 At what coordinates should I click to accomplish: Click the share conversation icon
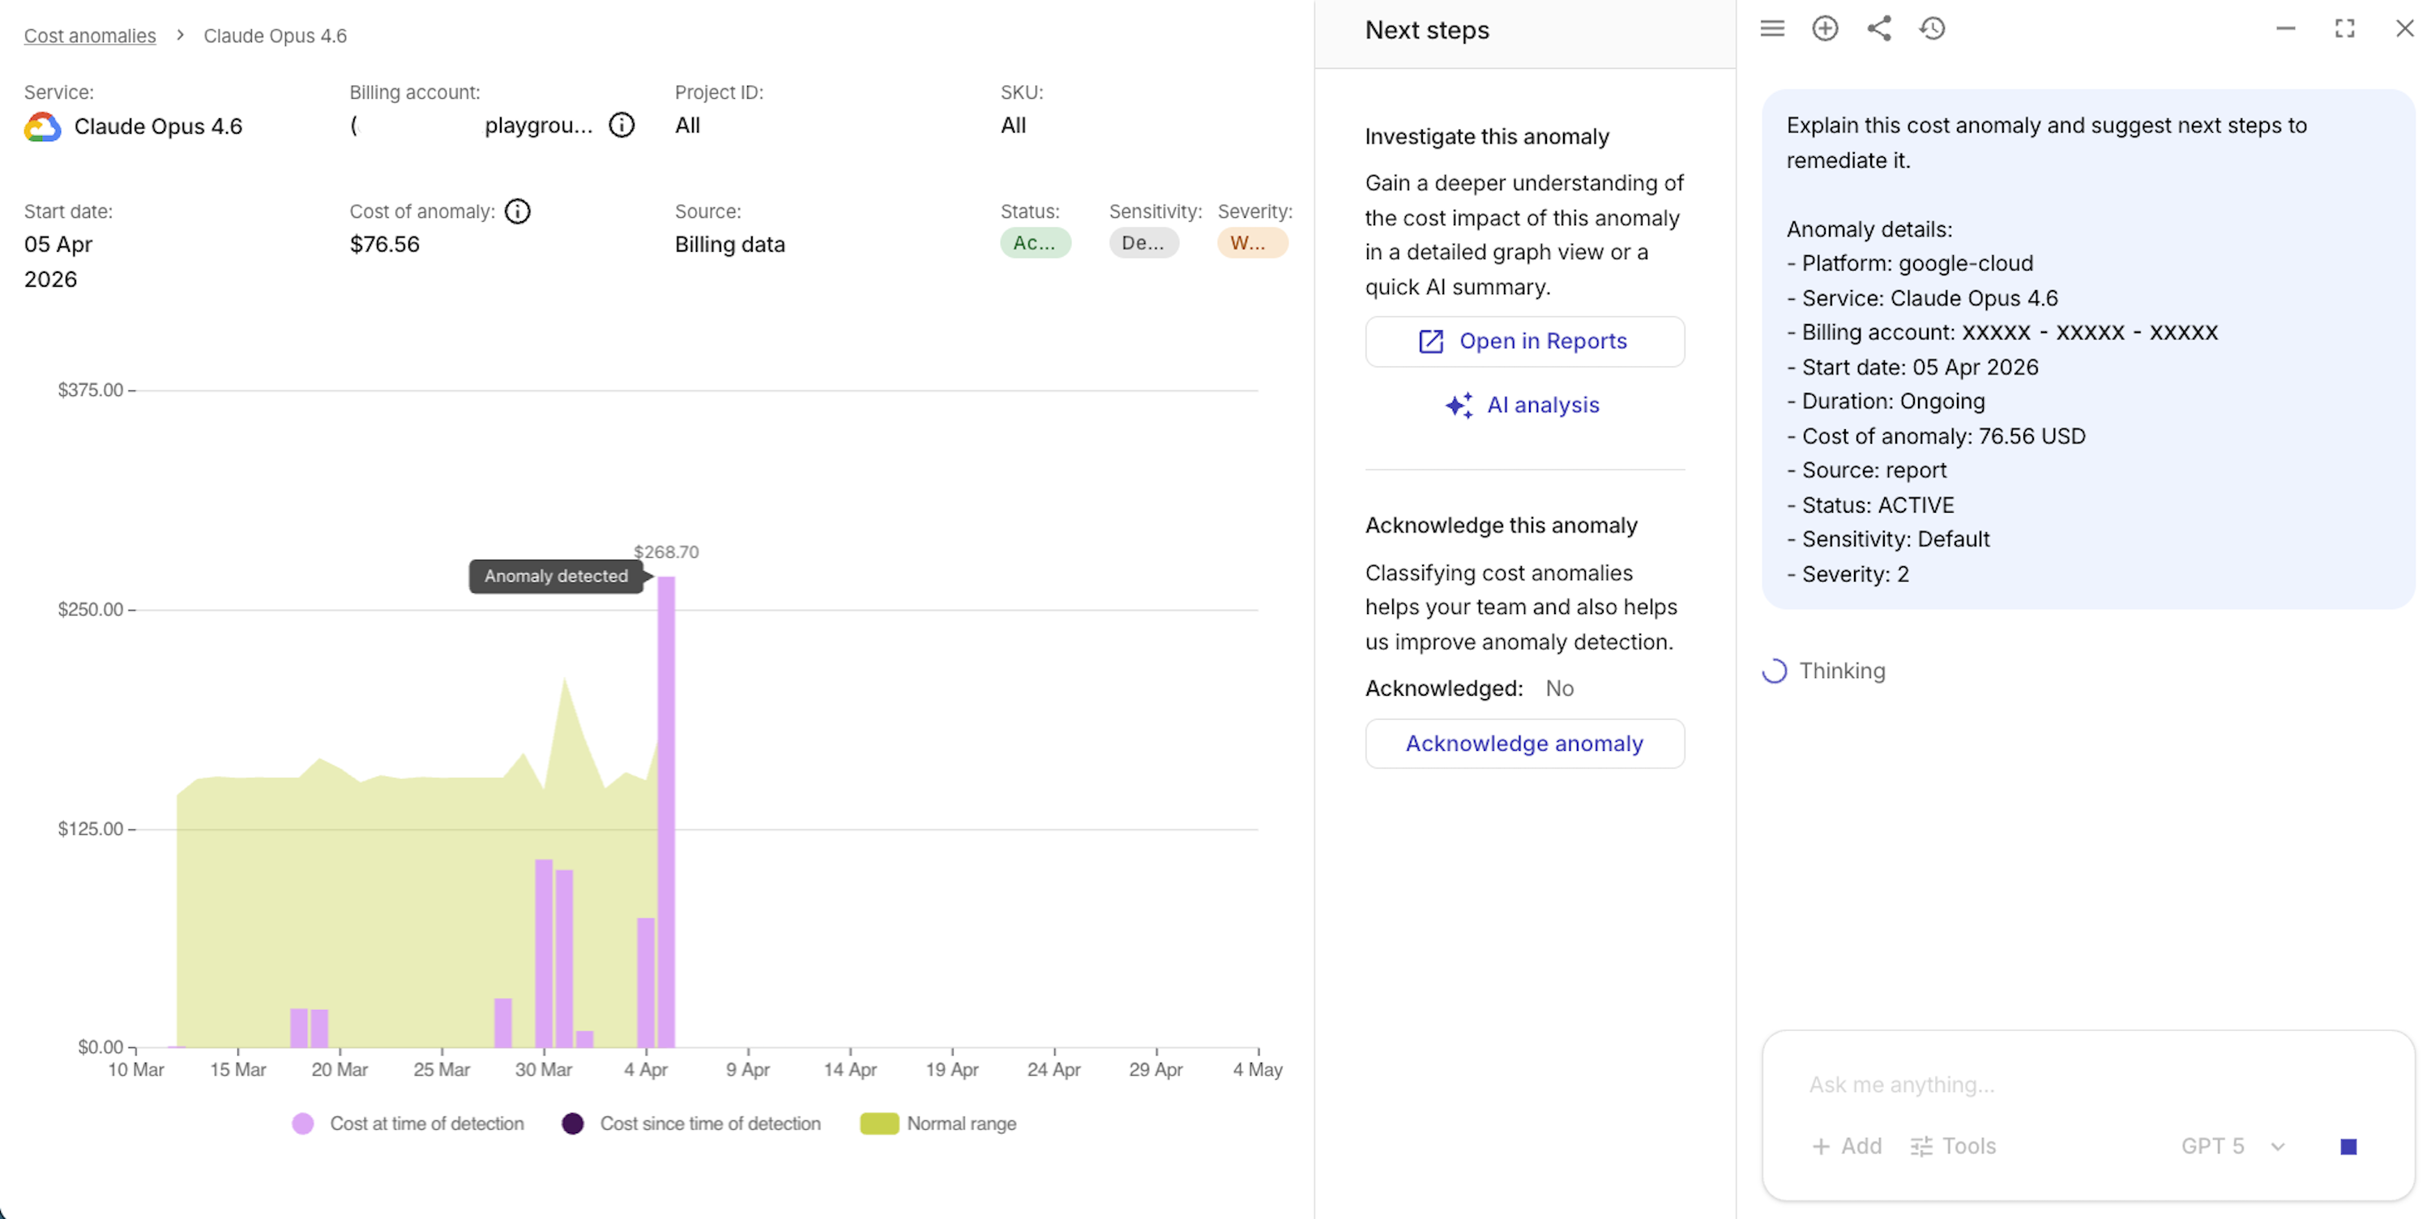click(1878, 28)
